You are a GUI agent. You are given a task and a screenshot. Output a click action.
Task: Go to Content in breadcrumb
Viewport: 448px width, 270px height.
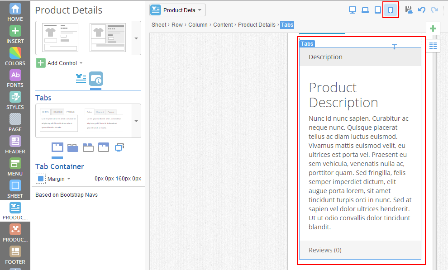pos(223,25)
